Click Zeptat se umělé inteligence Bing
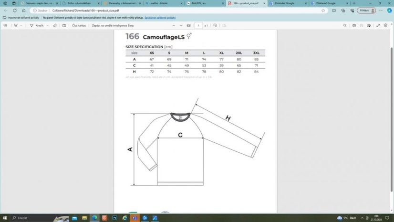Image resolution: width=394 pixels, height=222 pixels. 113,25
